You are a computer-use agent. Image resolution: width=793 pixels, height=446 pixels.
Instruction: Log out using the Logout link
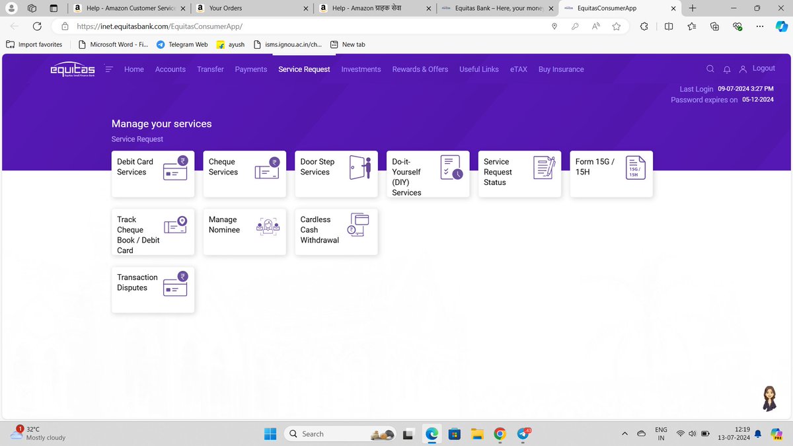pyautogui.click(x=764, y=69)
